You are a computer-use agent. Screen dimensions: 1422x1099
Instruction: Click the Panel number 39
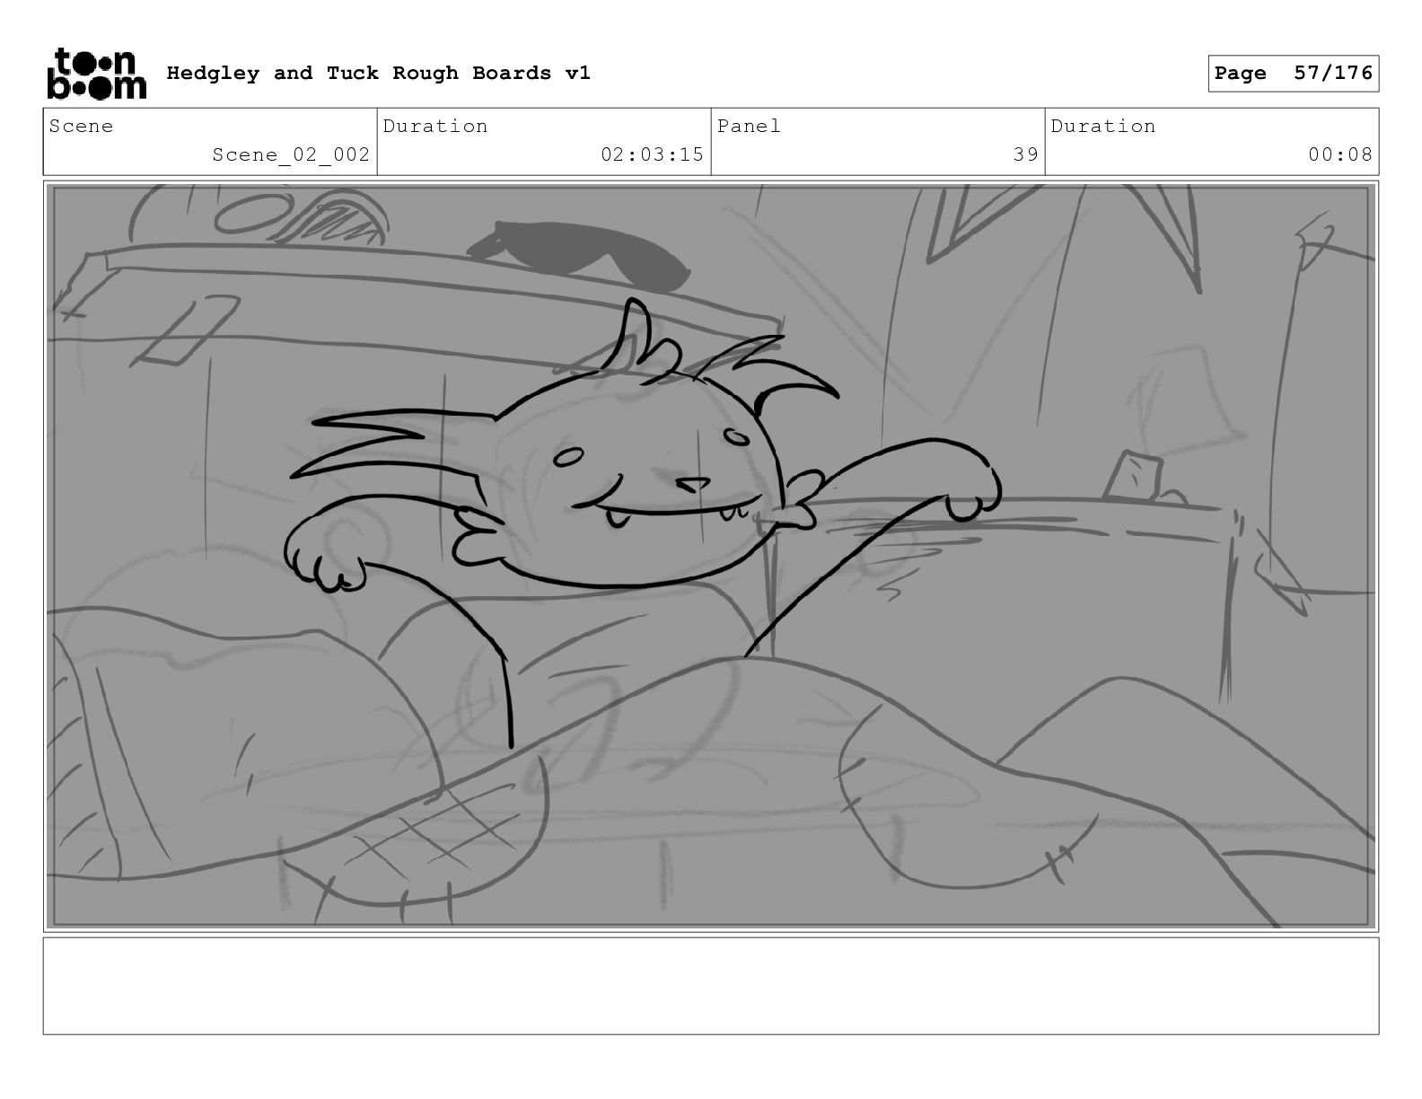(x=1025, y=154)
